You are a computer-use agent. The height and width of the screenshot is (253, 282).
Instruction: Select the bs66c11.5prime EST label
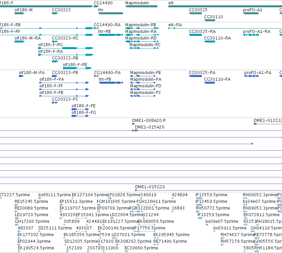point(55,195)
